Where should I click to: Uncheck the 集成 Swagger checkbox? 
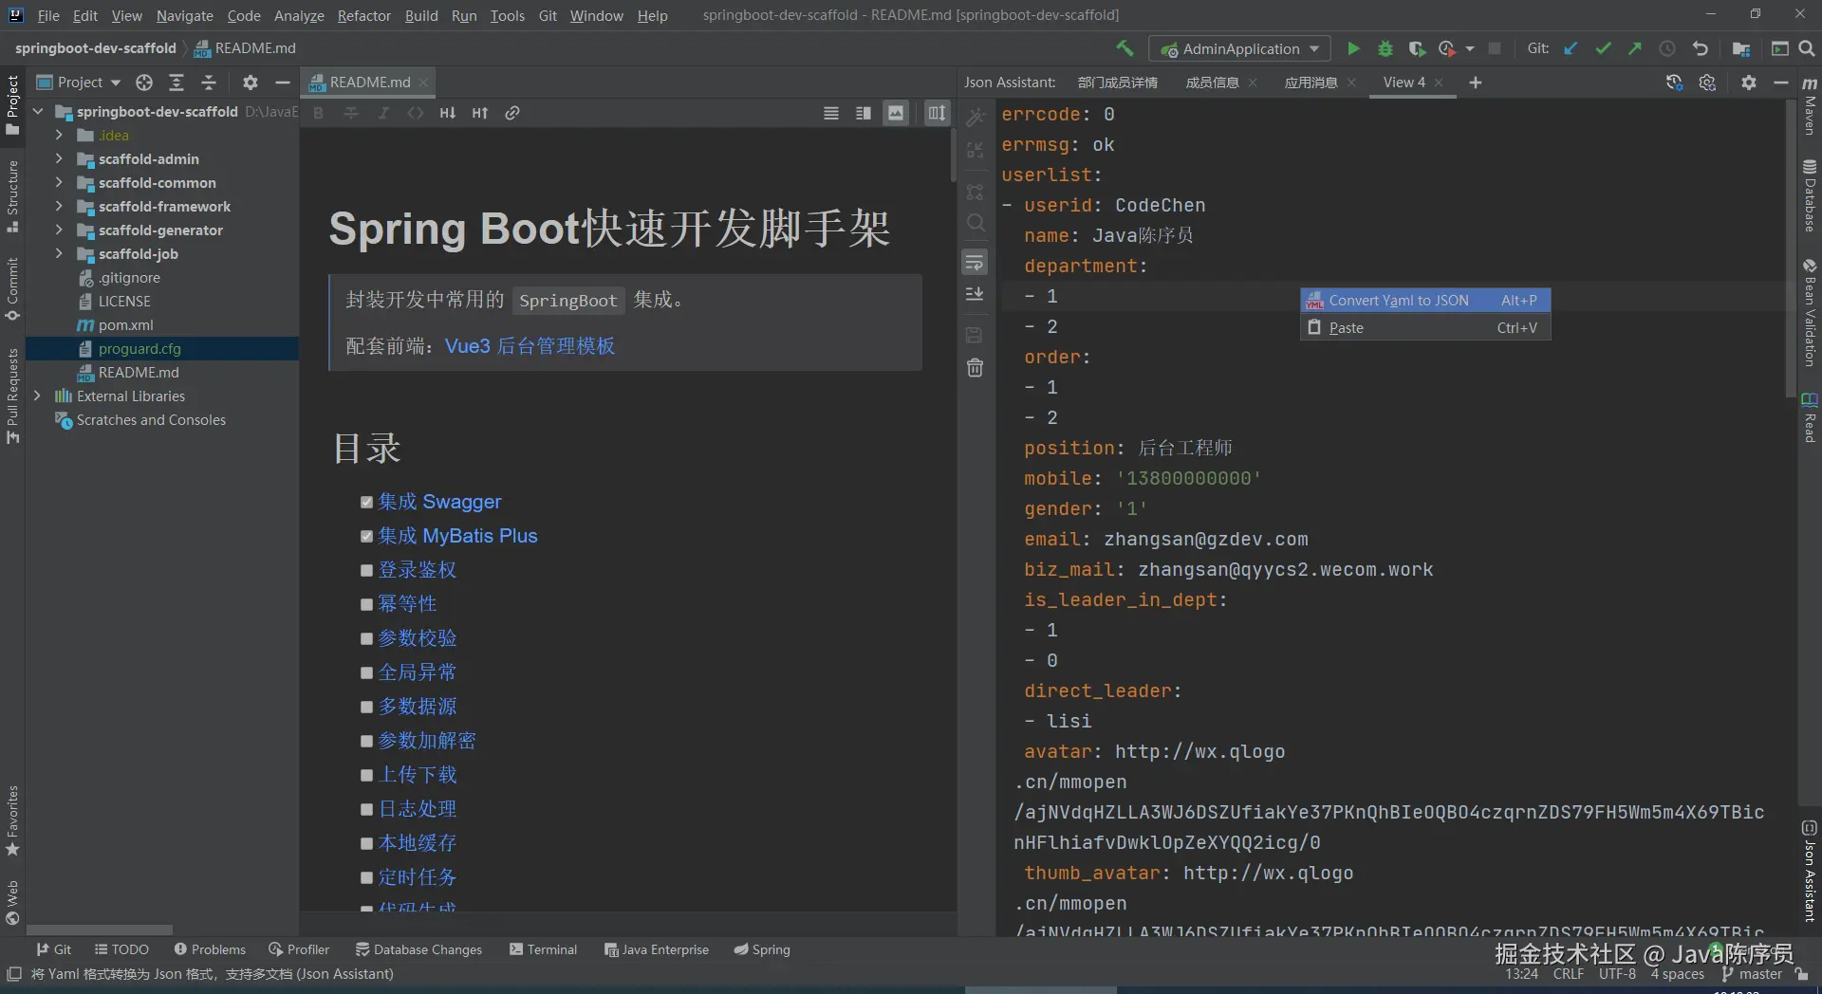(366, 503)
